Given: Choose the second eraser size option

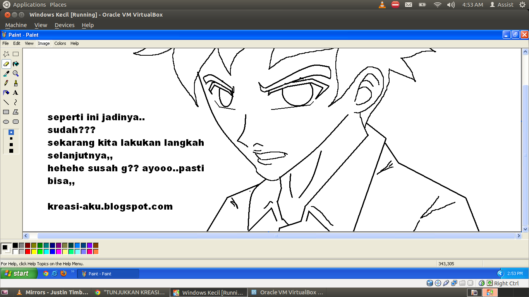Looking at the screenshot, I should pyautogui.click(x=11, y=138).
